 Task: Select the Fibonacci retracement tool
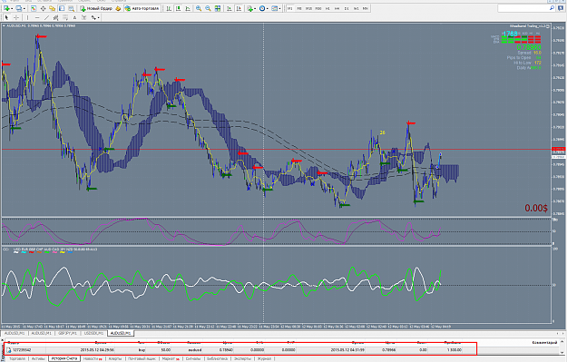[65, 17]
